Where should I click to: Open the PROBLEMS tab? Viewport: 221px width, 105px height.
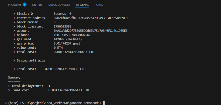coord(15,5)
